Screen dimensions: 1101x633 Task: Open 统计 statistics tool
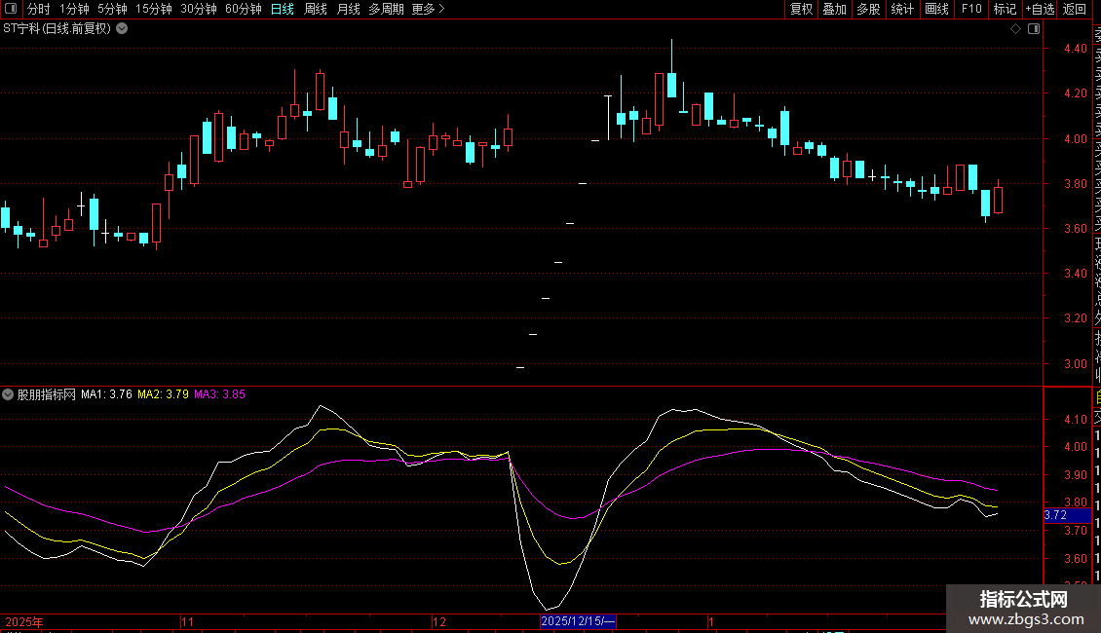[x=902, y=9]
